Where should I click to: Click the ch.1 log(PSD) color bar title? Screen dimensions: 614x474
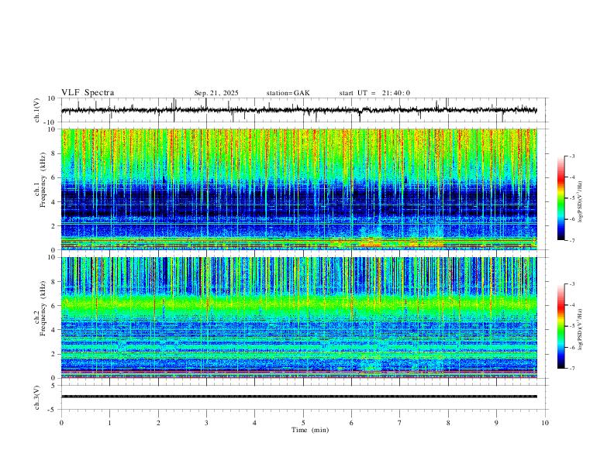point(580,202)
